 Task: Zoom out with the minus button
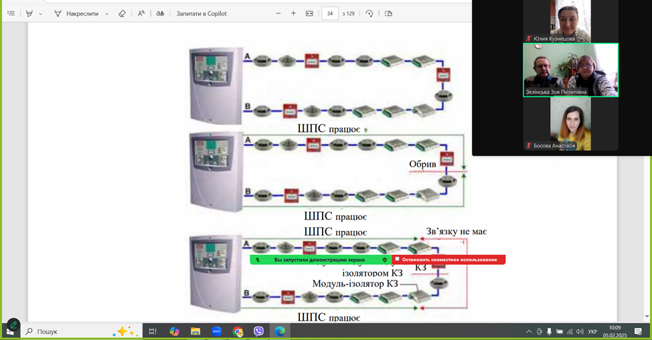point(278,13)
